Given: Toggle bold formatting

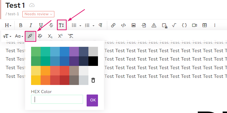Looking at the screenshot, I should (x=21, y=25).
